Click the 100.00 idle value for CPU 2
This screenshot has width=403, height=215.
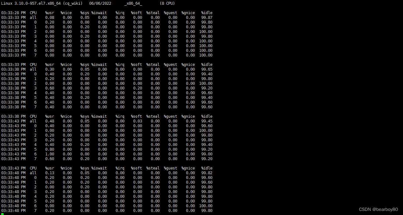click(206, 31)
